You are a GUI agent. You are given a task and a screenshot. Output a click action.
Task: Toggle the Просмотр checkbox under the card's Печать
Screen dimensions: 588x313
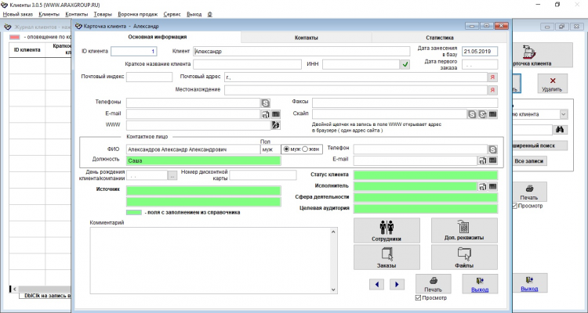point(418,298)
